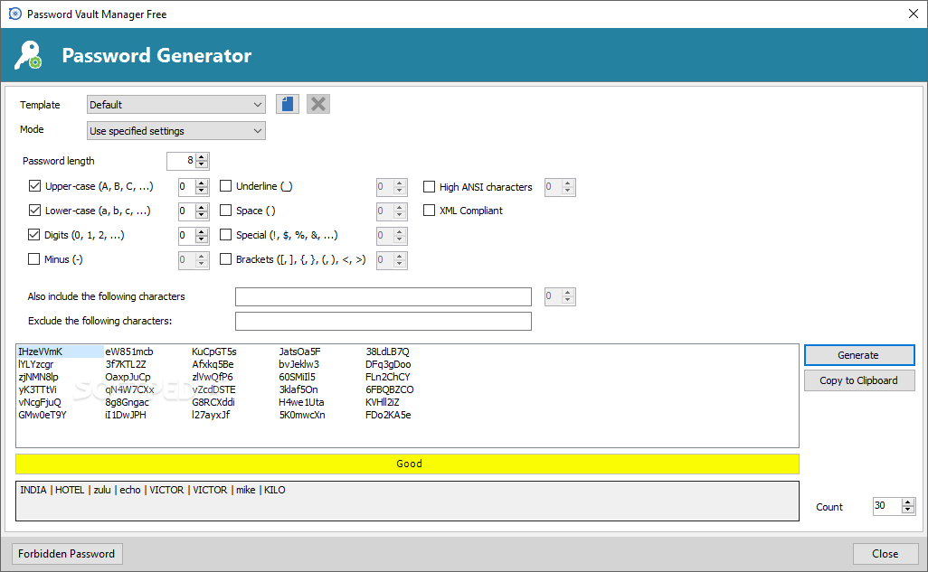Decrease password length with down arrow

point(202,164)
